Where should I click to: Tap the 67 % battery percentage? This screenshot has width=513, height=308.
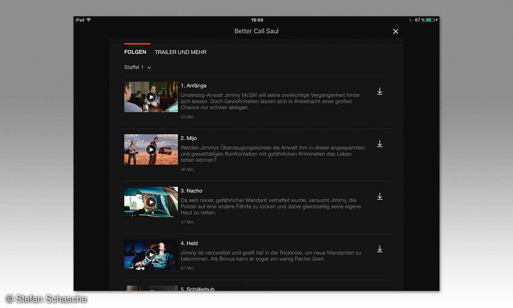click(420, 20)
